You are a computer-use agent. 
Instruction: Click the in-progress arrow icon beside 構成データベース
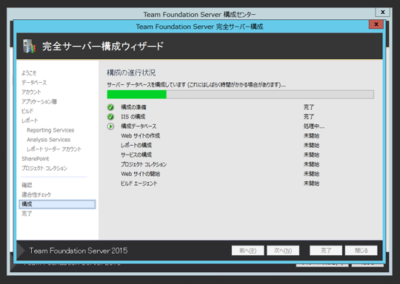[x=110, y=126]
